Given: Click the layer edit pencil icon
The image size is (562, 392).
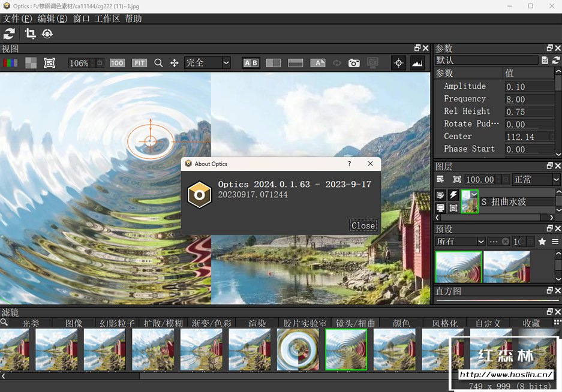Looking at the screenshot, I should pyautogui.click(x=440, y=195).
